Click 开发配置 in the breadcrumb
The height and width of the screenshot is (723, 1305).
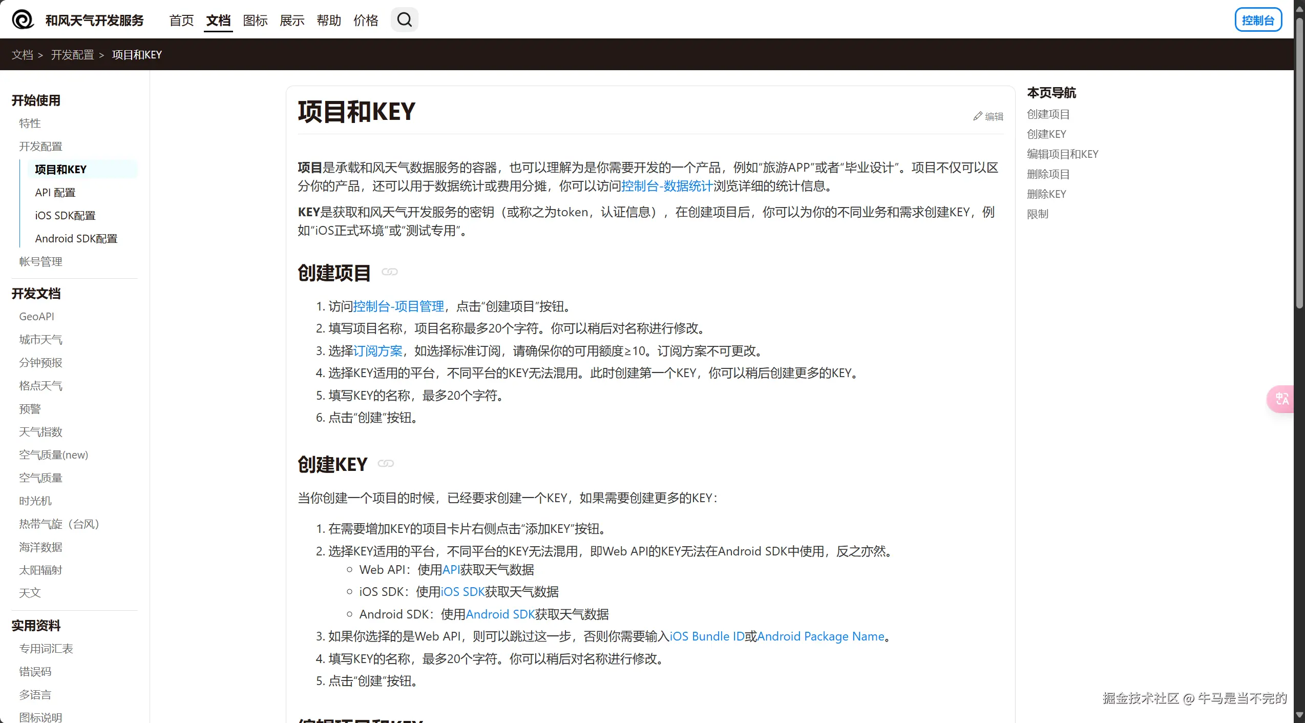[x=72, y=55]
